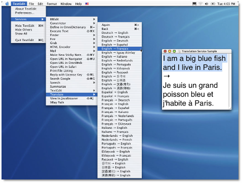
Task: Open the Wi-Fi status icon
Action: [200, 4]
